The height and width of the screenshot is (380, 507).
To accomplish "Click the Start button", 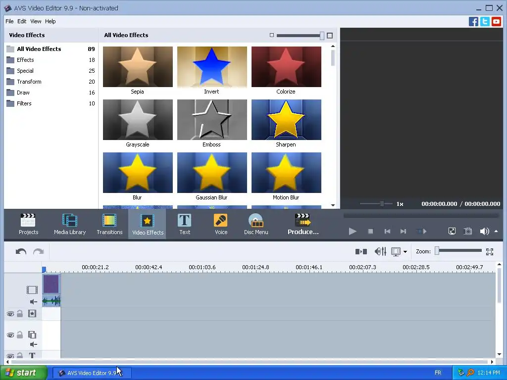I will [x=23, y=373].
